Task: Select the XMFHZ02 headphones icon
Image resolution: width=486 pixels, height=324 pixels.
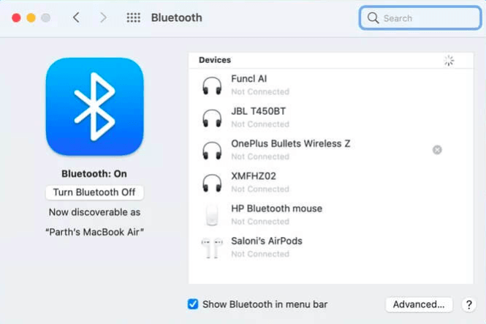Action: pyautogui.click(x=212, y=183)
